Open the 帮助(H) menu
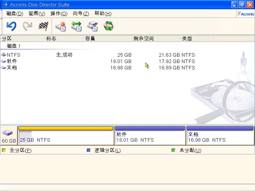The width and height of the screenshot is (255, 191). point(103,13)
